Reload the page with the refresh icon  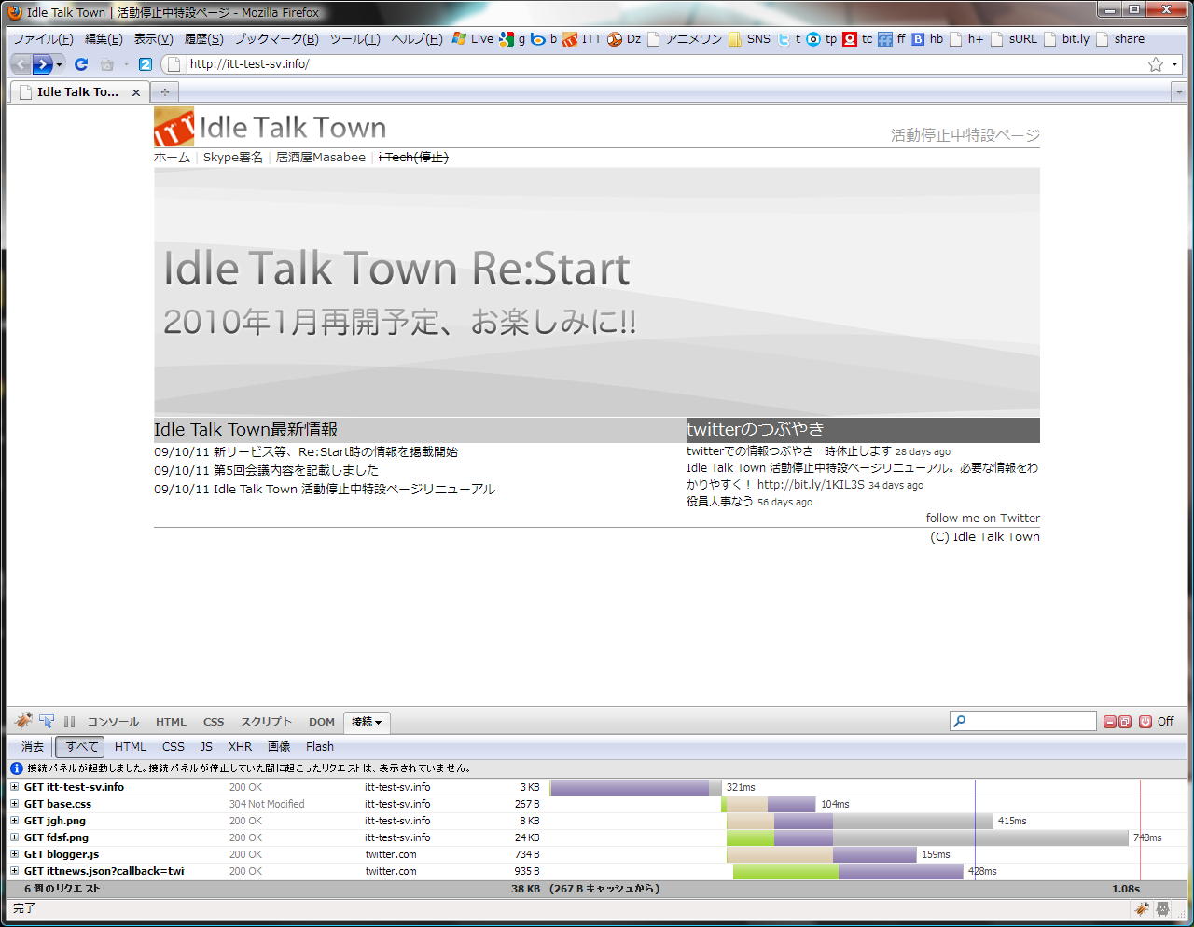tap(81, 64)
